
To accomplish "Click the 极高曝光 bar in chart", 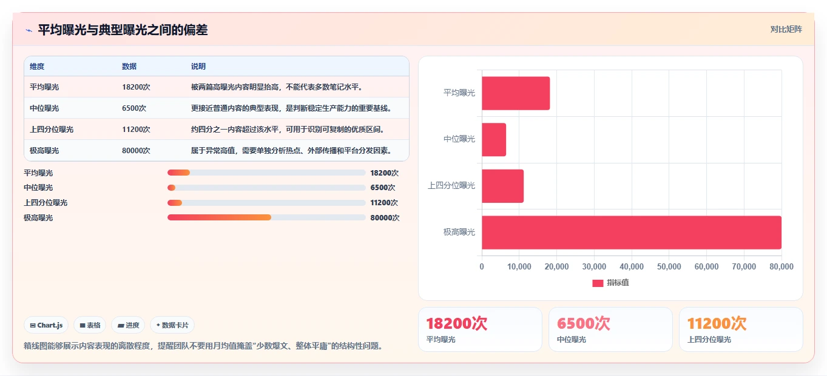I will [632, 233].
